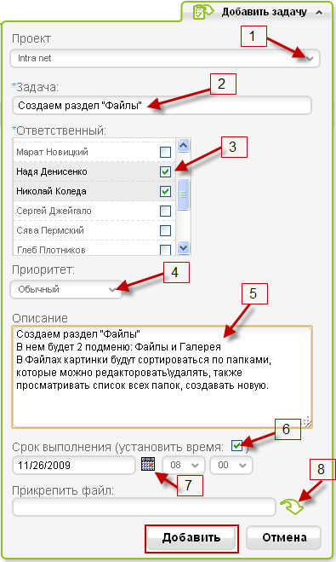Select Глеб Плотников name in list
The width and height of the screenshot is (336, 562).
click(51, 250)
